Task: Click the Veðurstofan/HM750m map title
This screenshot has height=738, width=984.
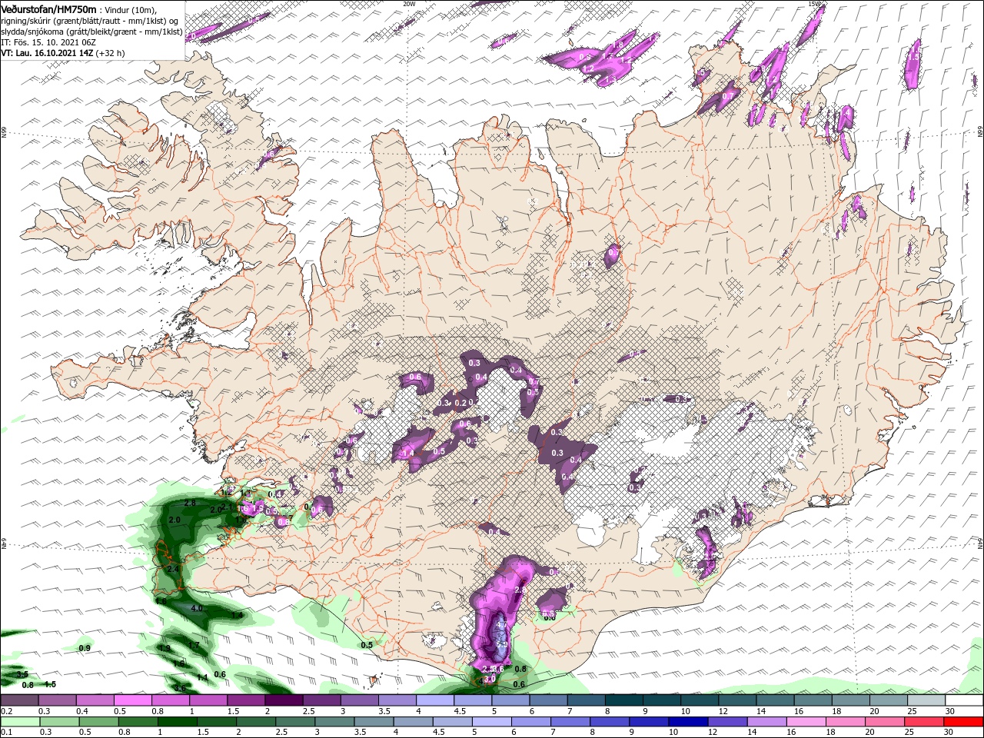Action: pyautogui.click(x=48, y=8)
